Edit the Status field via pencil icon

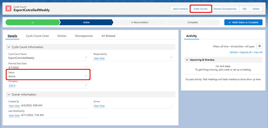tap(86, 76)
